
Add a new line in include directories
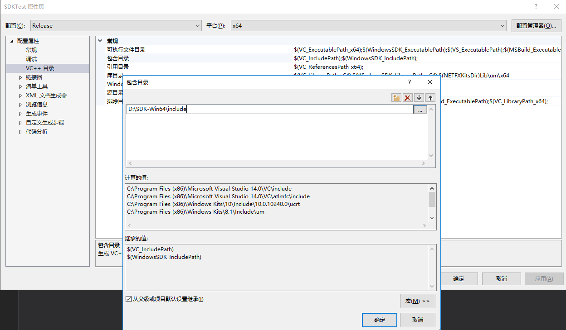click(x=396, y=97)
